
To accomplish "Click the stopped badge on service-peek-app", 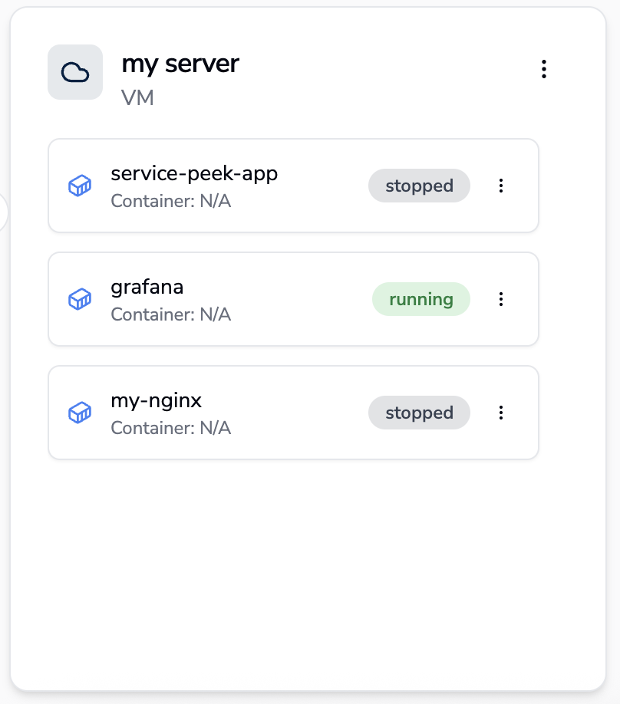I will [419, 186].
